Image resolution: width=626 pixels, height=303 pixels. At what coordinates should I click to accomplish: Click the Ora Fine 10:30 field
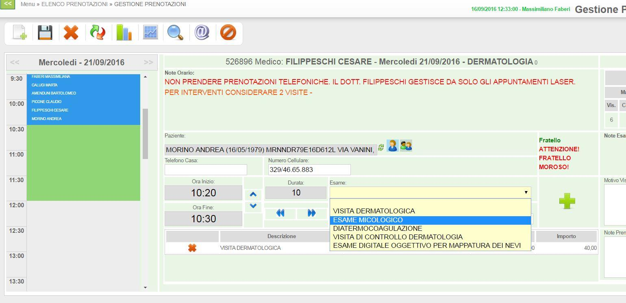[203, 219]
